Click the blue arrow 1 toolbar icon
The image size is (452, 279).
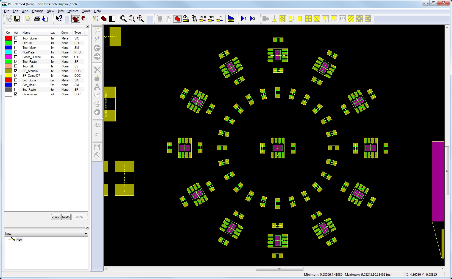point(244,19)
